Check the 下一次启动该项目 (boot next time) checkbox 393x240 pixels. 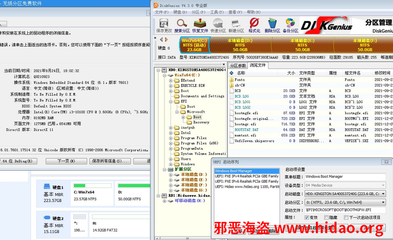pyautogui.click(x=346, y=217)
